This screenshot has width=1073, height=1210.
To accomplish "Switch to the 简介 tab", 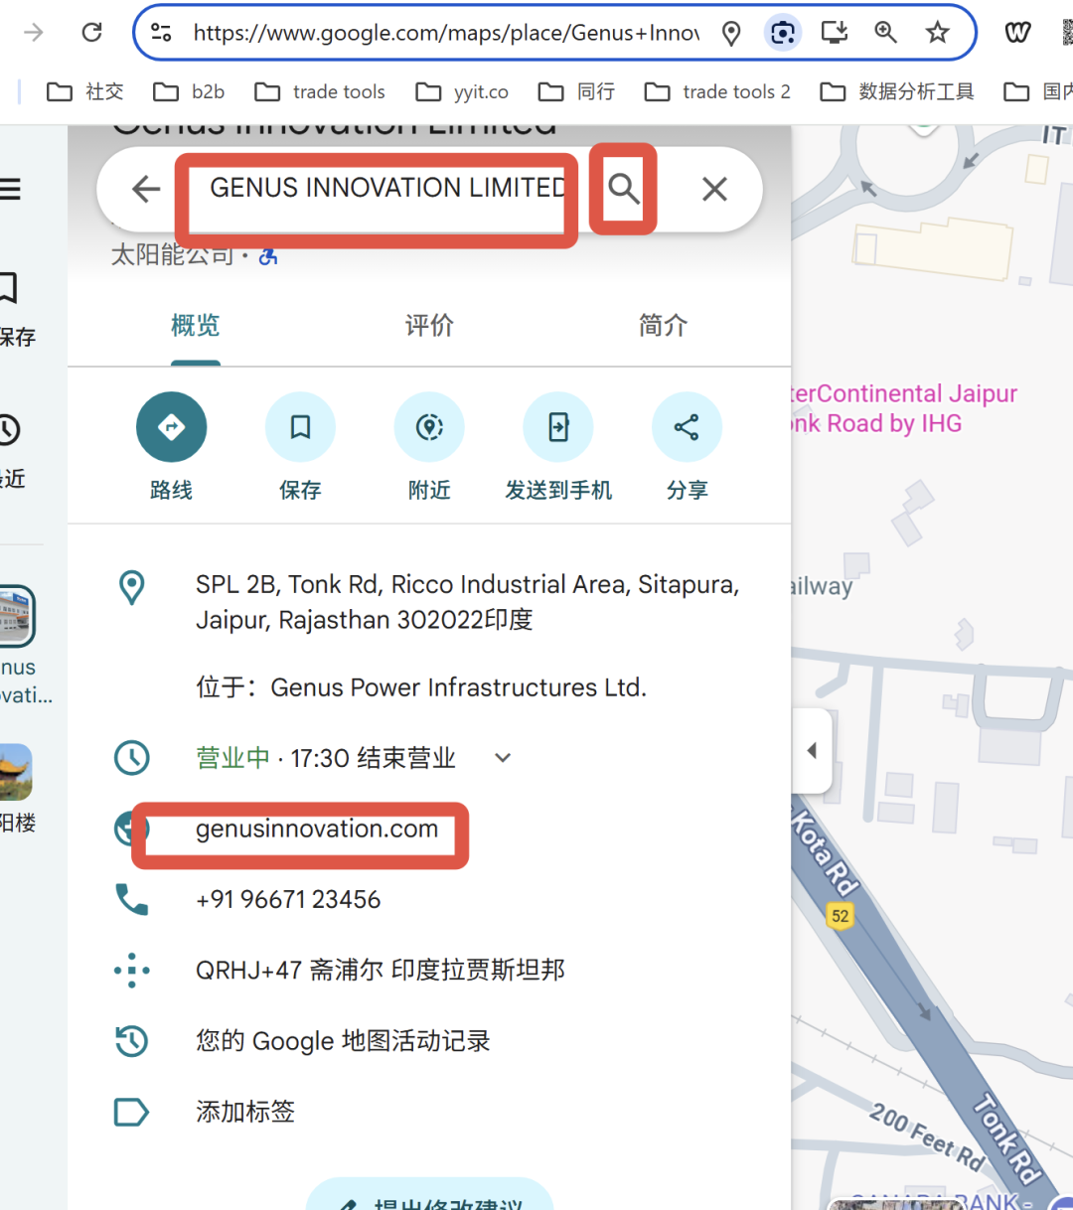I will [x=663, y=325].
